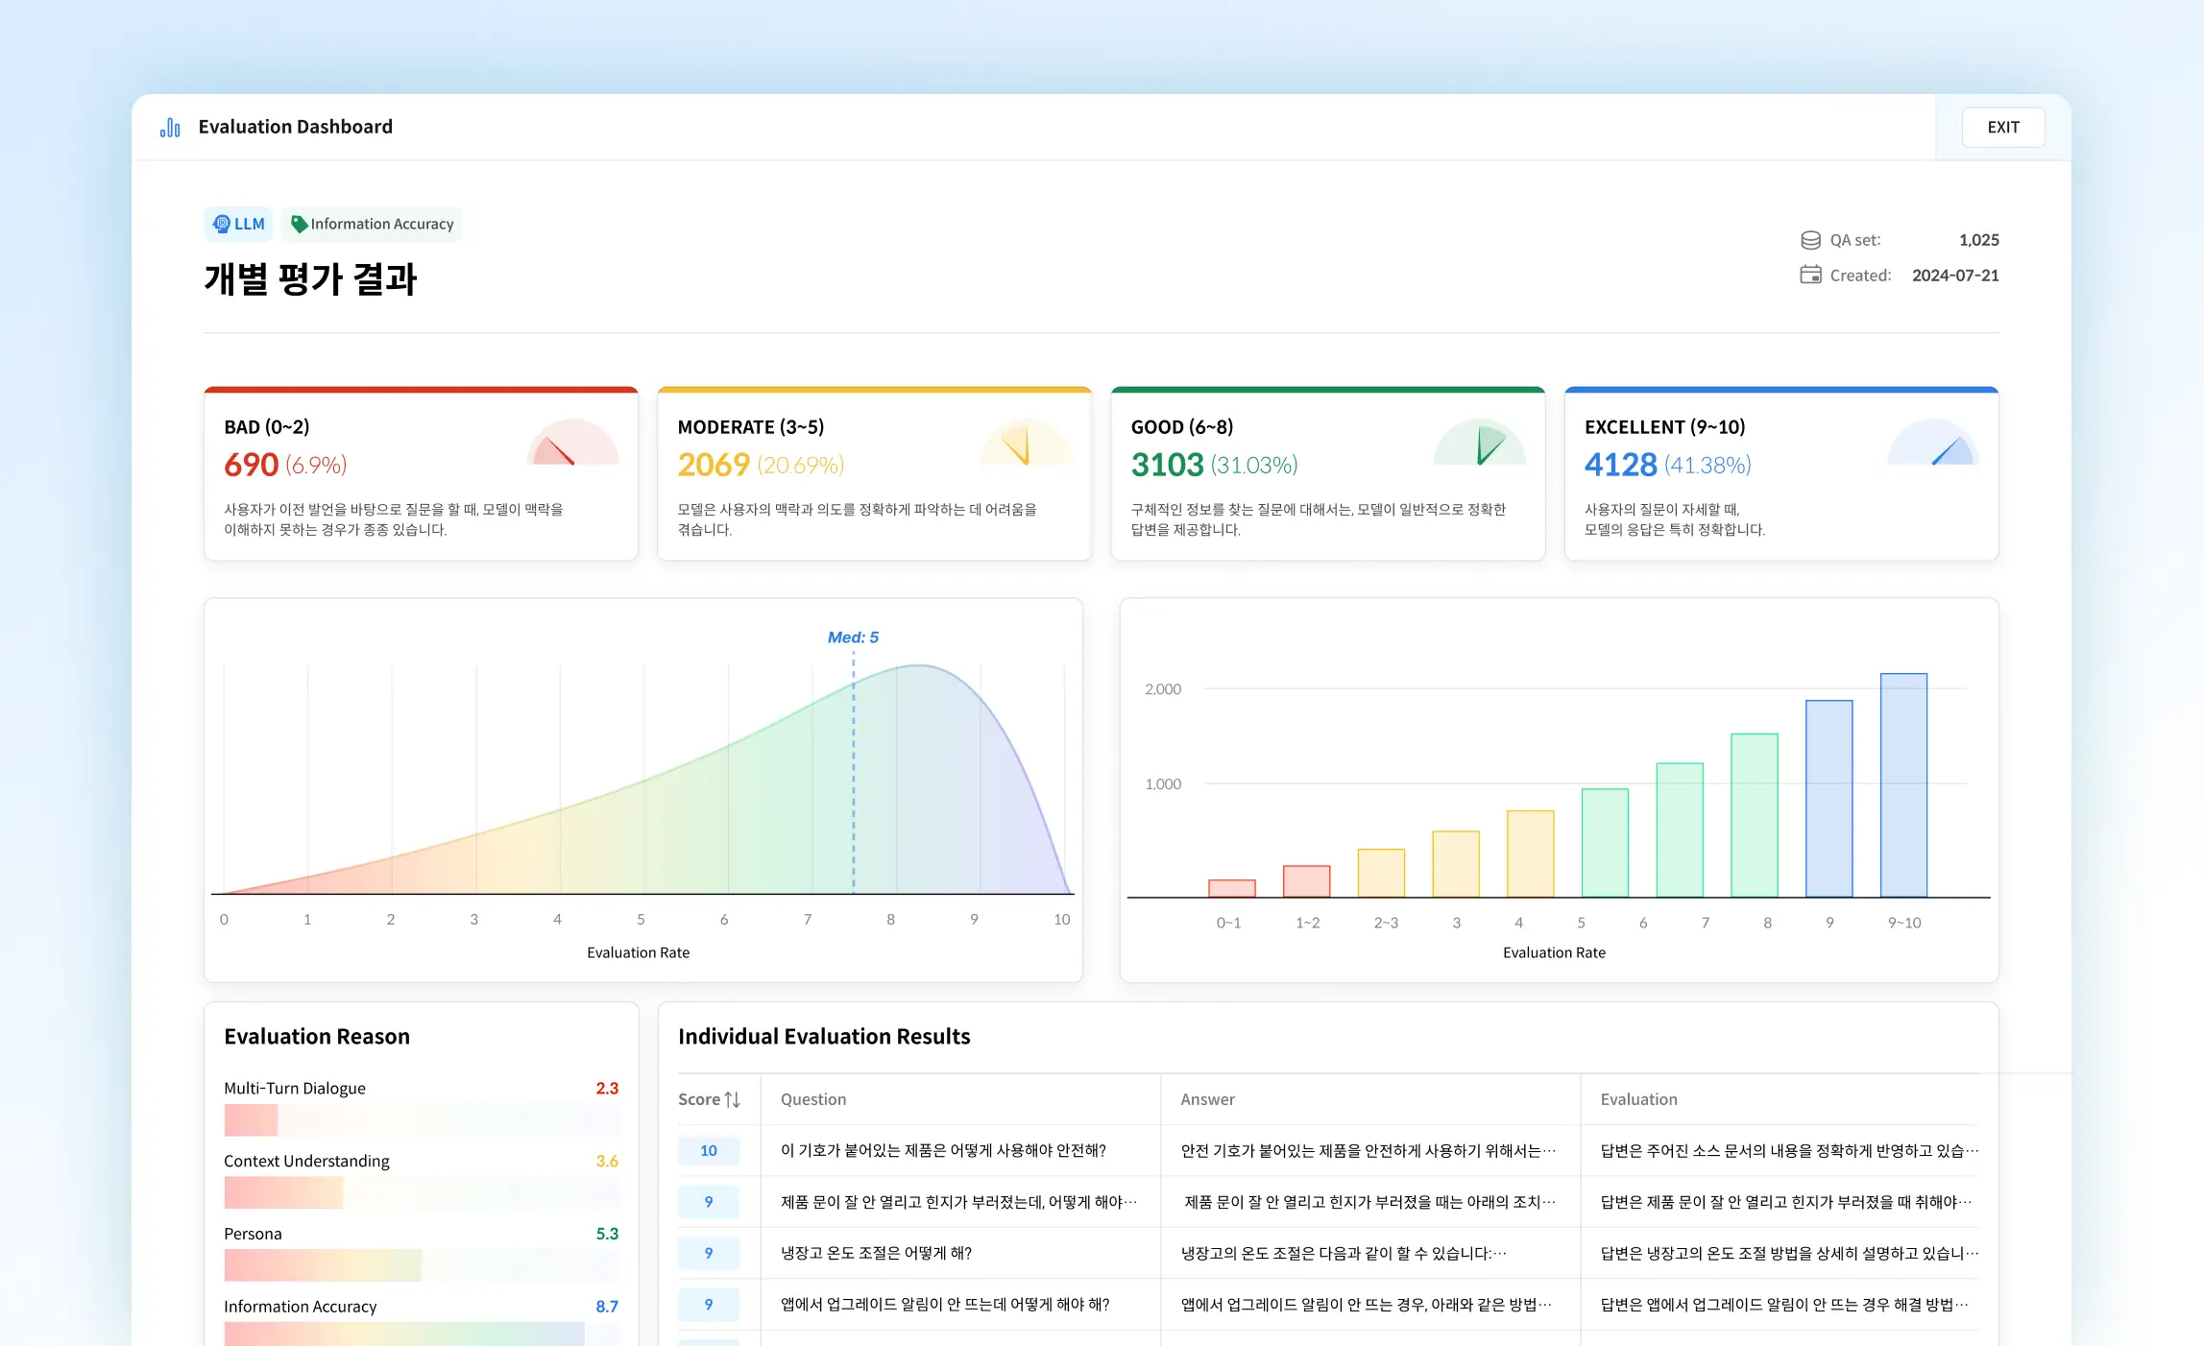Click the EXCELLENT count 4128

pos(1620,465)
